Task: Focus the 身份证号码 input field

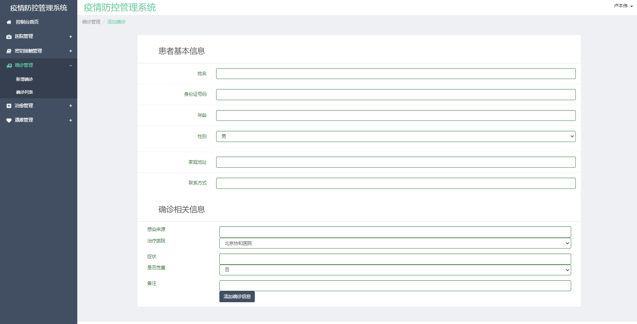Action: click(396, 94)
